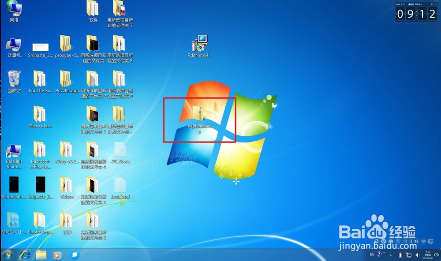Select the 网络 network icon

tap(14, 11)
